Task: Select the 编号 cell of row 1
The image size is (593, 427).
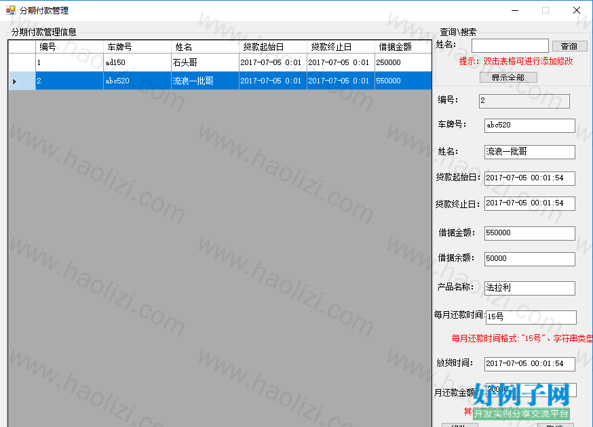Action: click(x=70, y=62)
